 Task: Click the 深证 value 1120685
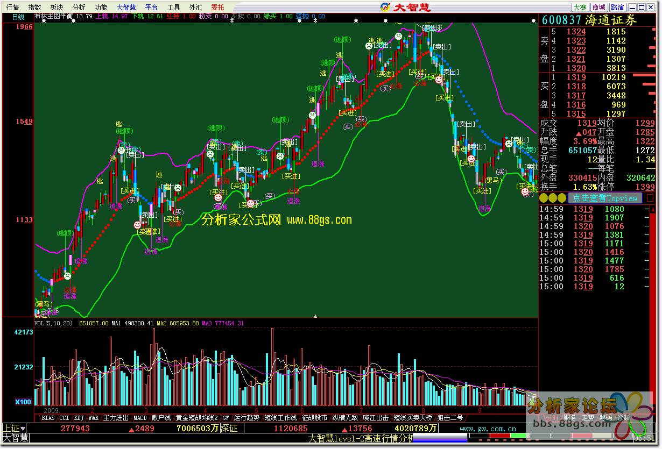[x=291, y=429]
